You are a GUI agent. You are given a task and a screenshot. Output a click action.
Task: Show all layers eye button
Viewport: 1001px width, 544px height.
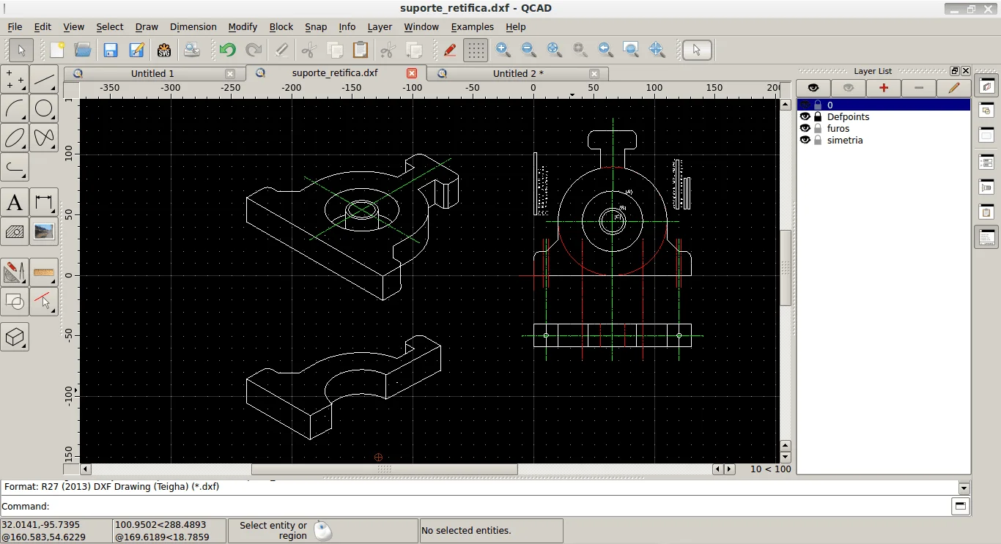(x=813, y=88)
